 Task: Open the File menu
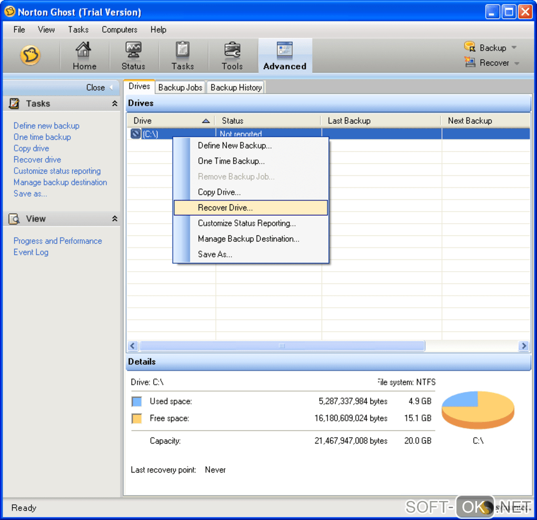click(x=19, y=30)
